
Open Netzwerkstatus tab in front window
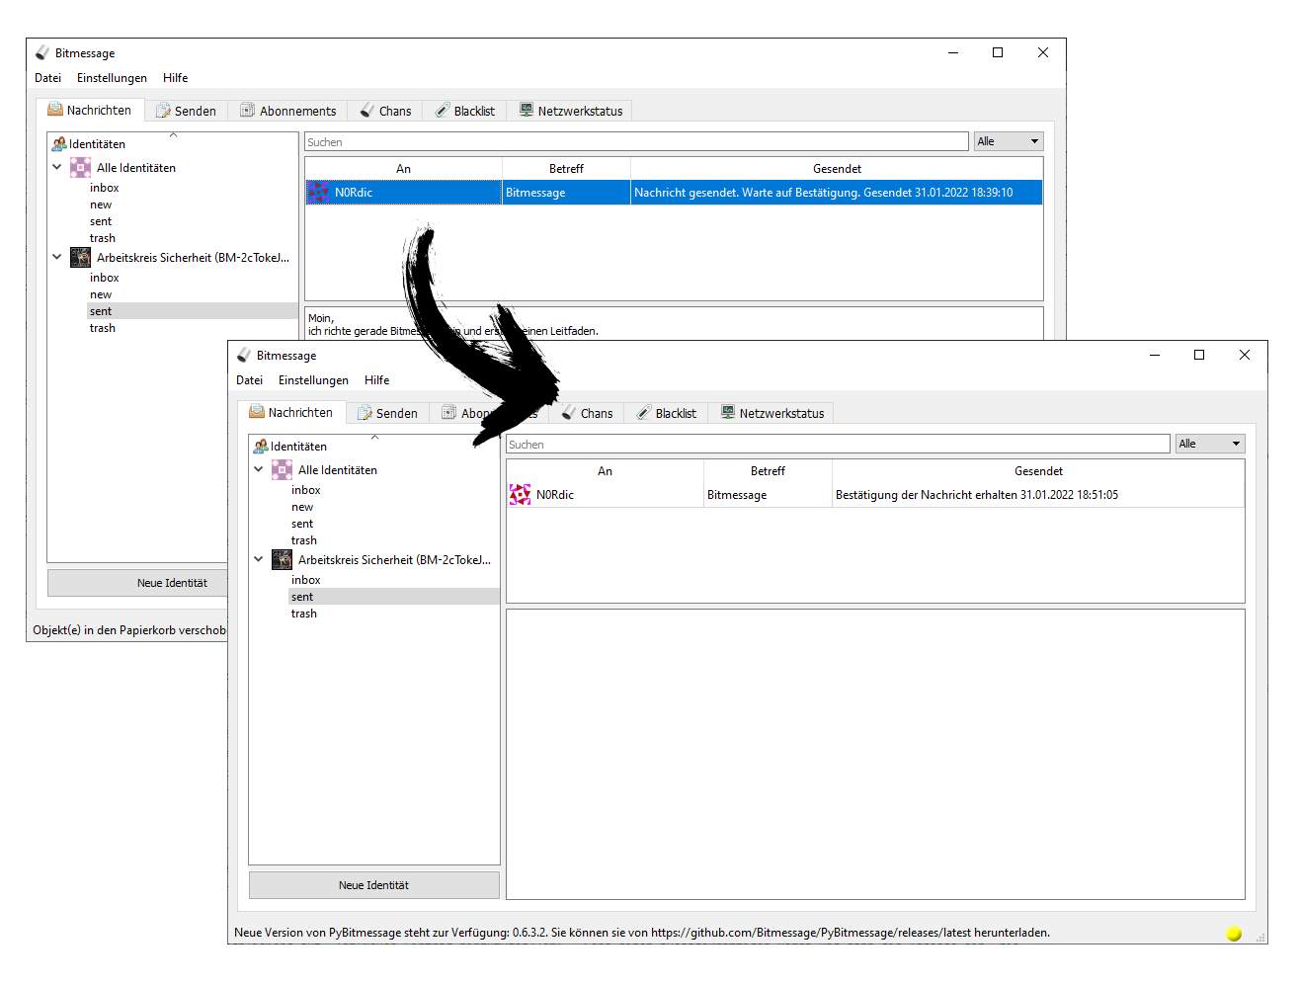pos(772,414)
